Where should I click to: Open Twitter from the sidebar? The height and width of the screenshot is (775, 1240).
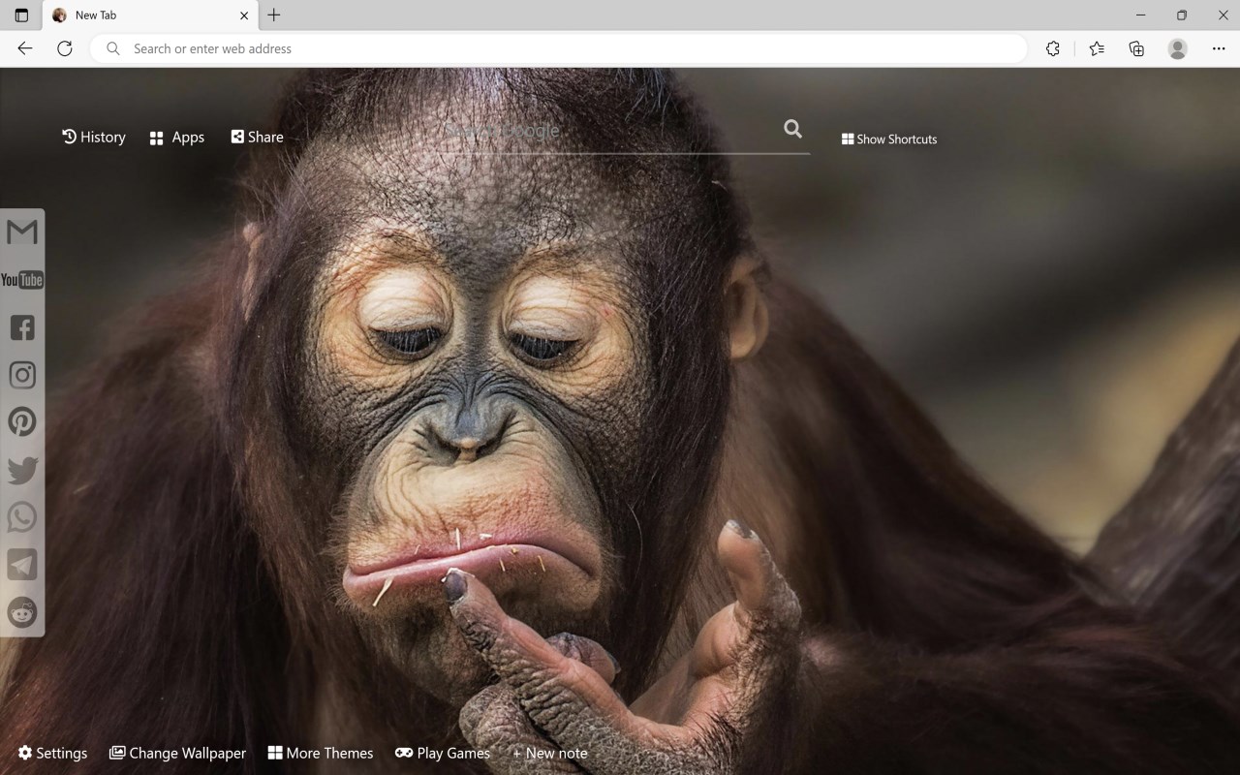pos(22,470)
